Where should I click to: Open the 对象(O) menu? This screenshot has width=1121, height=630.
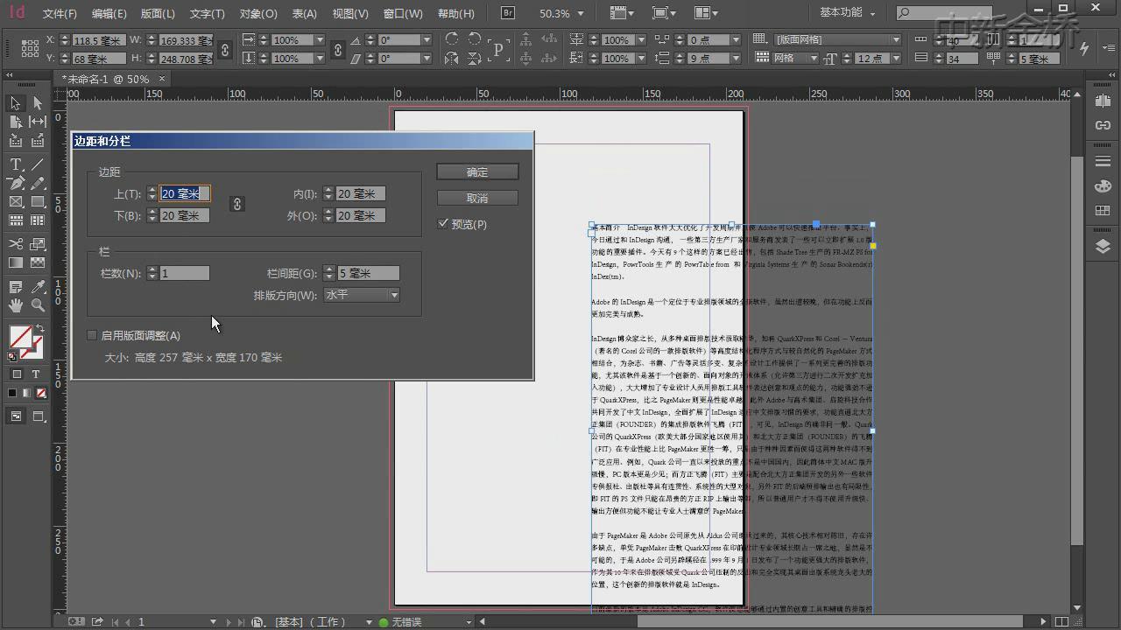coord(257,14)
